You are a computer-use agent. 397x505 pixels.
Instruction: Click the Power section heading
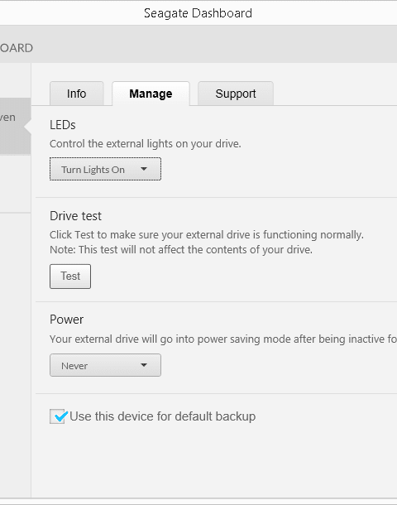66,320
